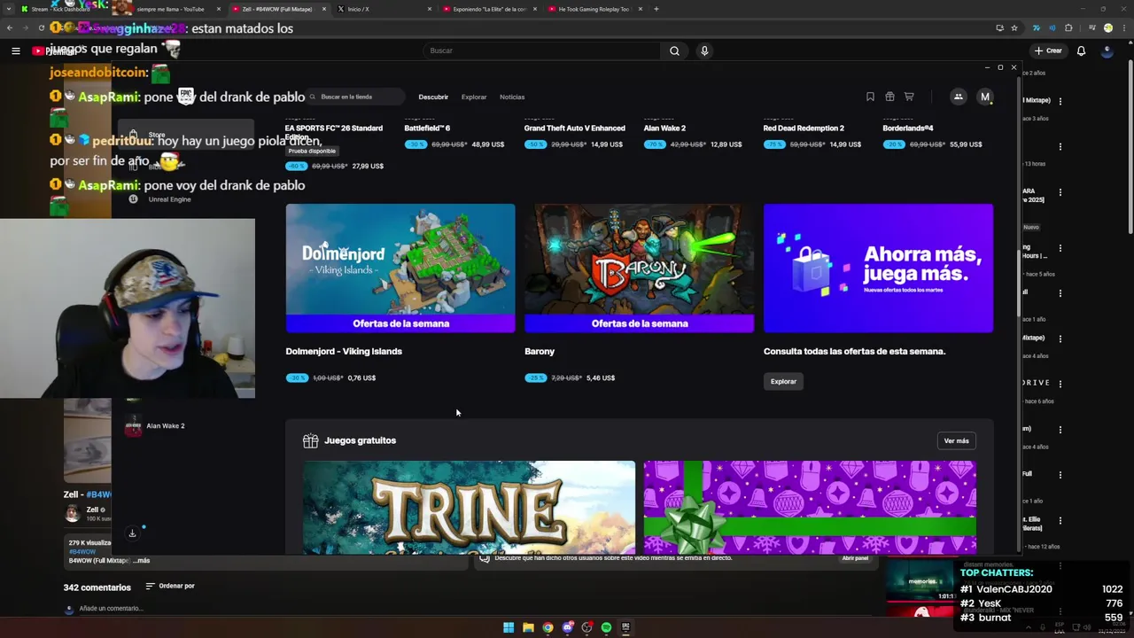Open the Trine free game thumbnail
The image size is (1134, 638).
pyautogui.click(x=469, y=507)
